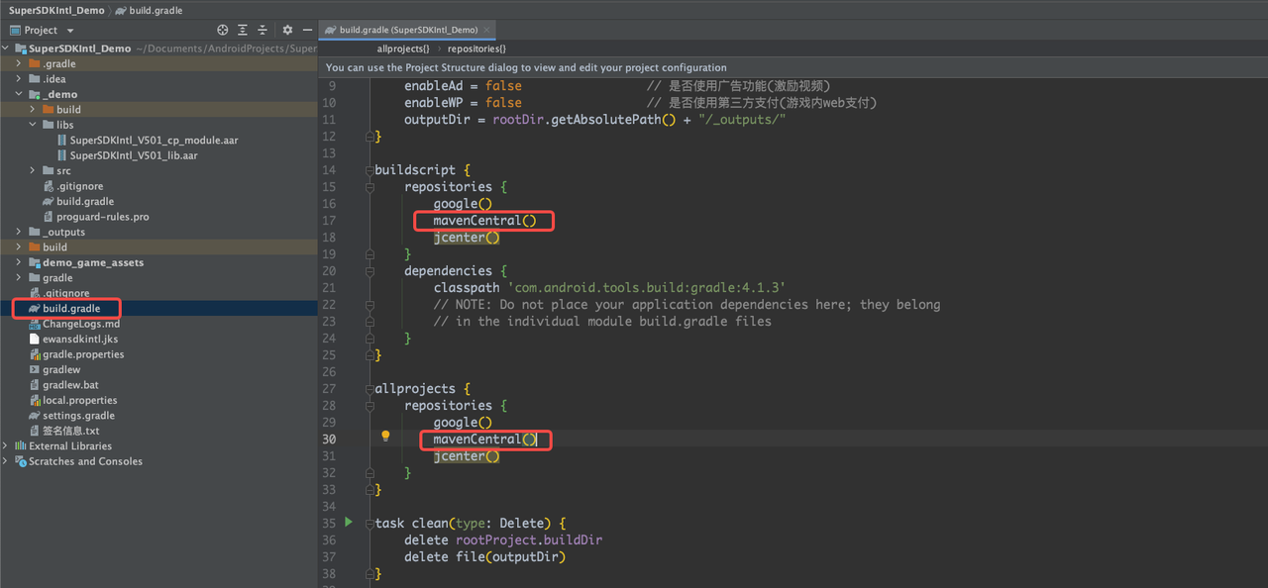
Task: Click the External Libraries icon
Action: point(21,446)
